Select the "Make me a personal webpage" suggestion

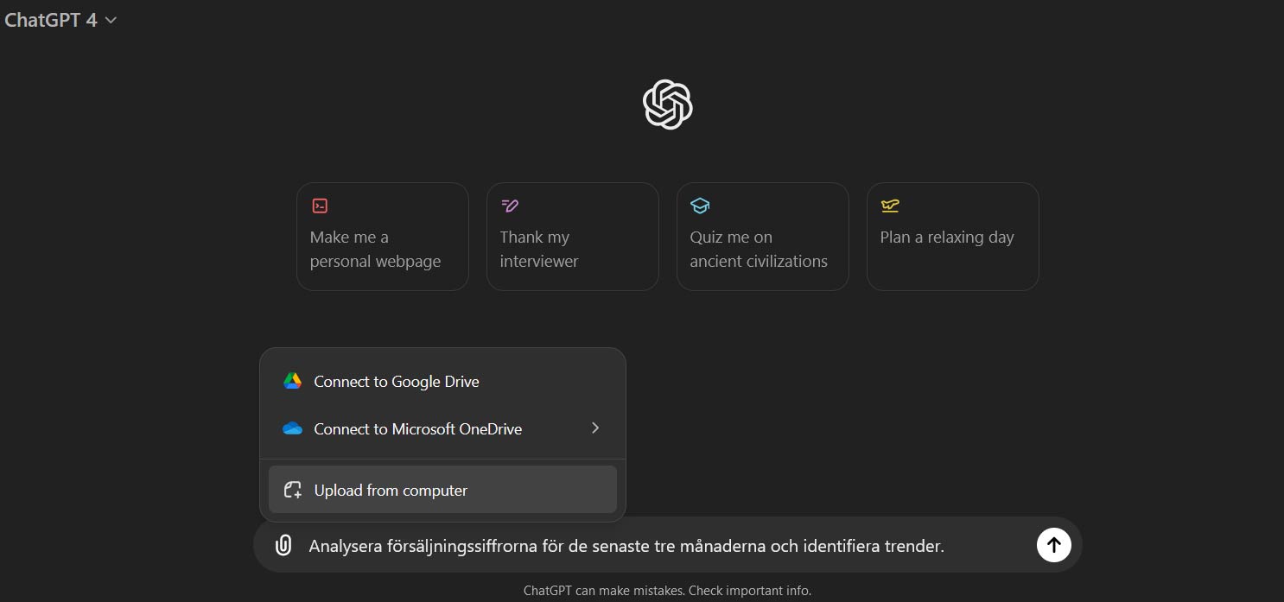[x=383, y=237]
